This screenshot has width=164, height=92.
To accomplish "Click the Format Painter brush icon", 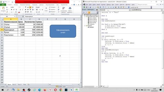I will pos(7,12).
